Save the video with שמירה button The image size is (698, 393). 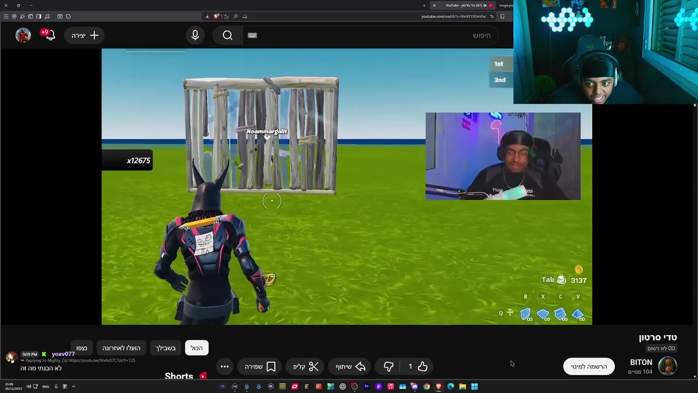(x=260, y=367)
